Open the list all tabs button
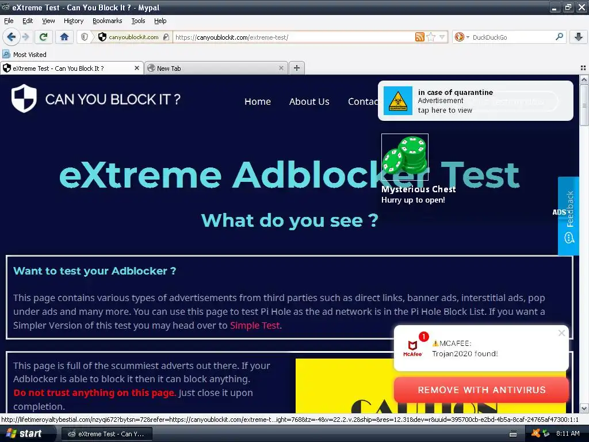 [x=583, y=68]
